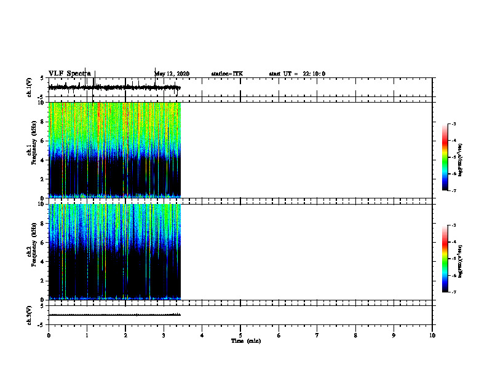The height and width of the screenshot is (376, 487).
Task: Click the ch.2 "Frequency (kHz)" axis label
Action: point(34,245)
